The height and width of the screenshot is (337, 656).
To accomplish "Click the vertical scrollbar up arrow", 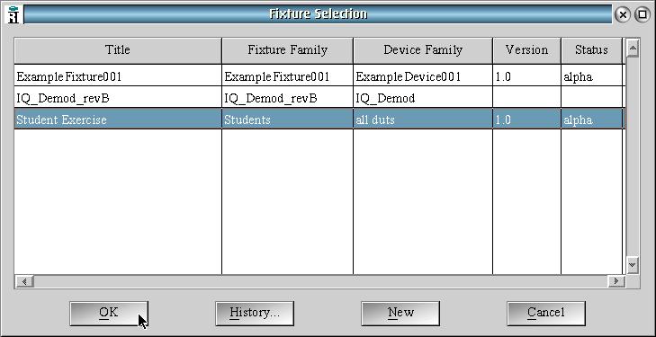I will (x=633, y=49).
